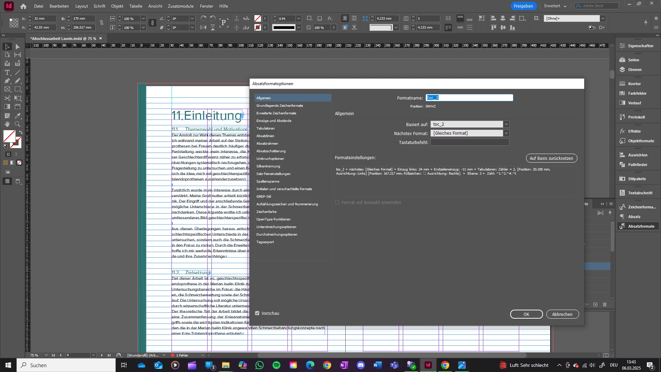Select the Eyedropper tool
The height and width of the screenshot is (372, 661).
(x=18, y=116)
